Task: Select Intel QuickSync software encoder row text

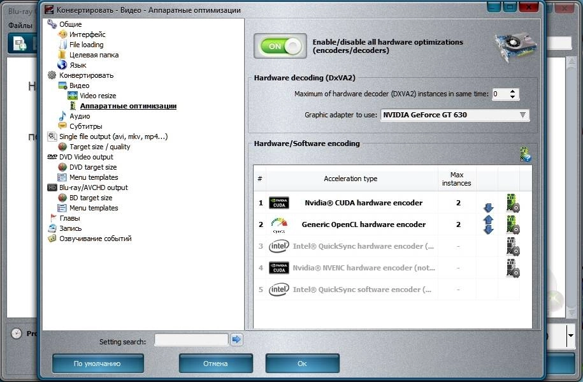Action: pyautogui.click(x=362, y=290)
